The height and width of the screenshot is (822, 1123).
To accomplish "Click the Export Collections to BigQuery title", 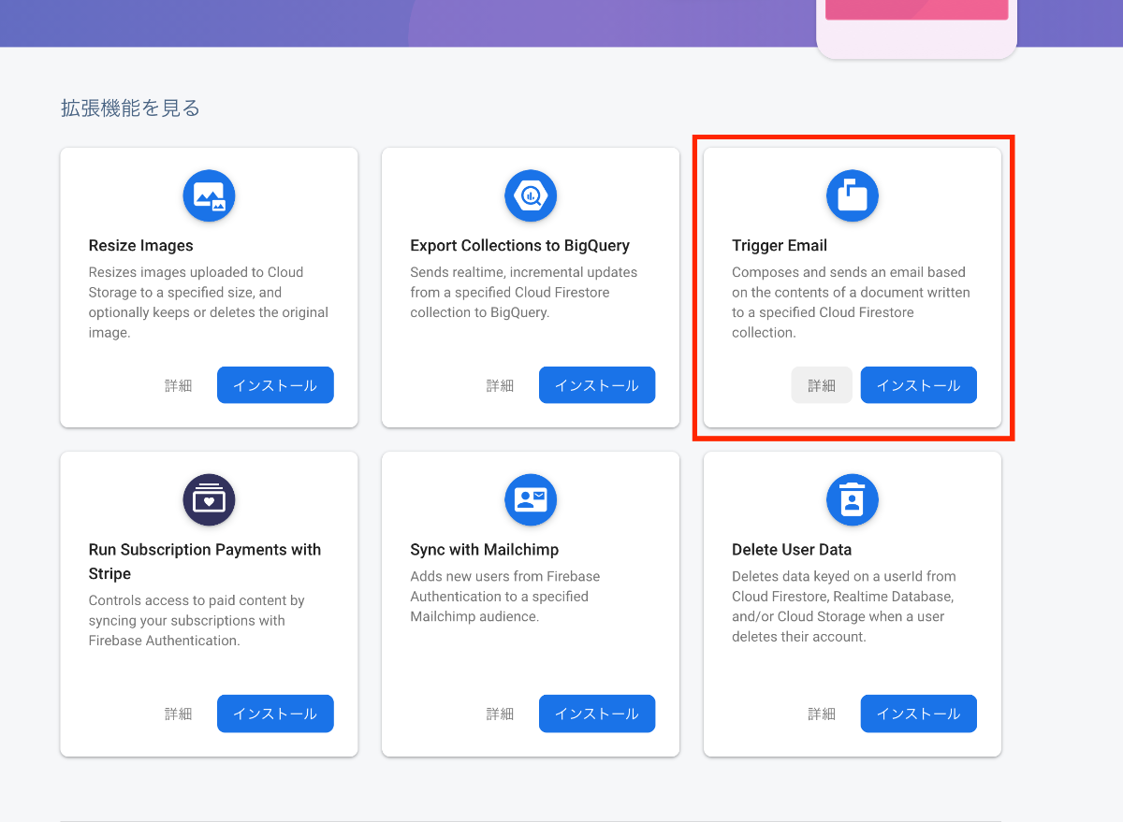I will (x=520, y=246).
